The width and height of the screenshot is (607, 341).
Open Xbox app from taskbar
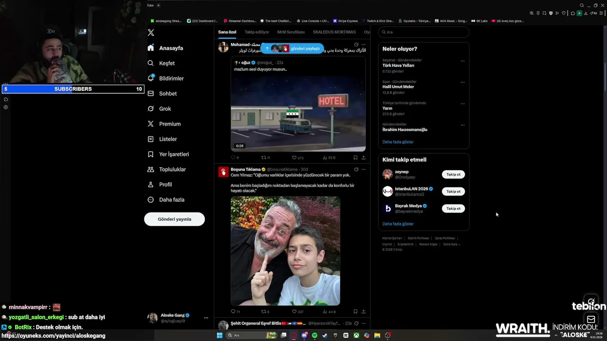356,335
